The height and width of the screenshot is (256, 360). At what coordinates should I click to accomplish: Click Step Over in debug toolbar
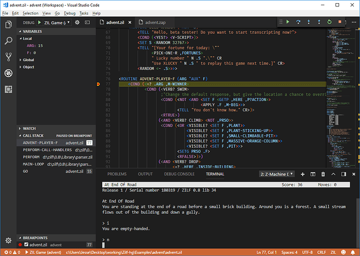(298, 22)
